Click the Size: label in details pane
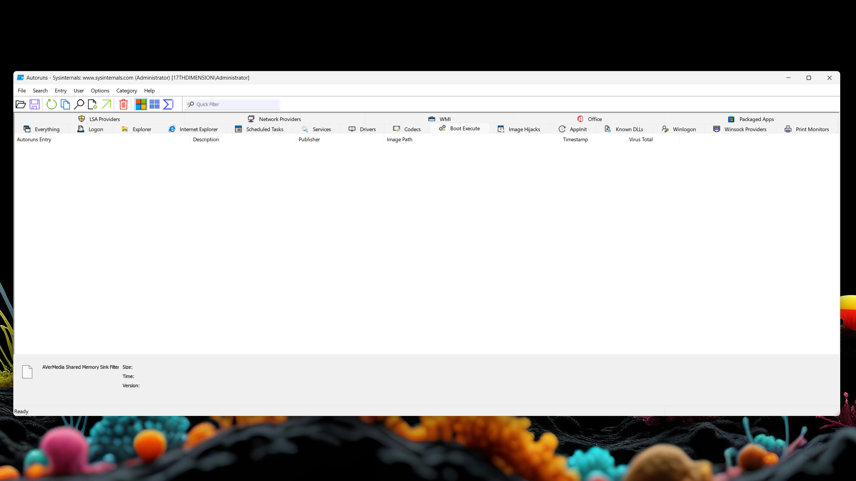This screenshot has width=856, height=481. [127, 367]
